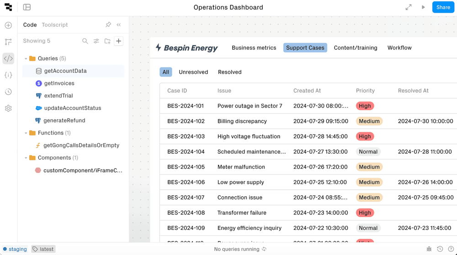Screen dimensions: 457x255
Task: Open the Workflow tab
Action: click(399, 48)
